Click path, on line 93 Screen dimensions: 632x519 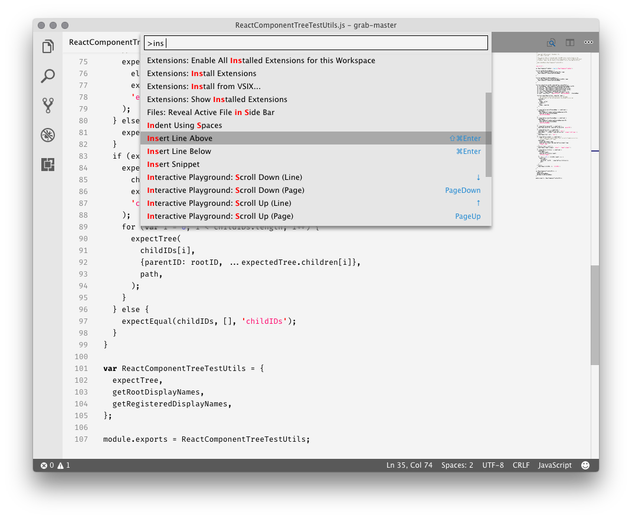coord(151,274)
